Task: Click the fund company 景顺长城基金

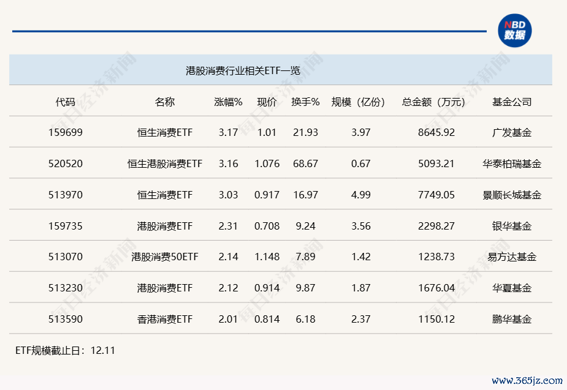Action: 512,195
